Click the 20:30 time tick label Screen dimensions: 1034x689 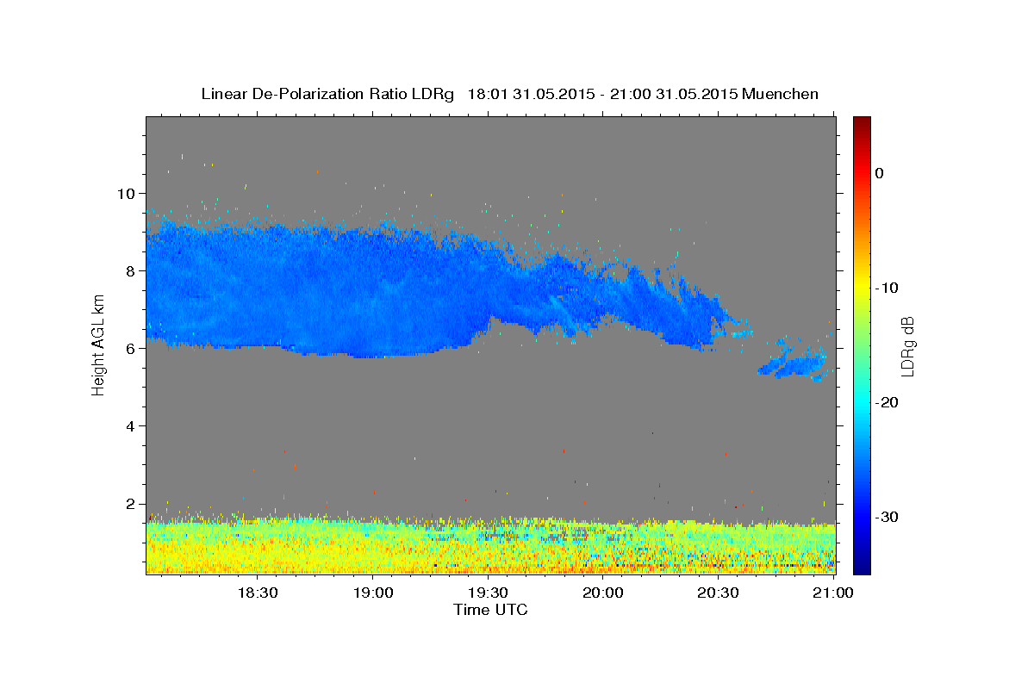(718, 593)
